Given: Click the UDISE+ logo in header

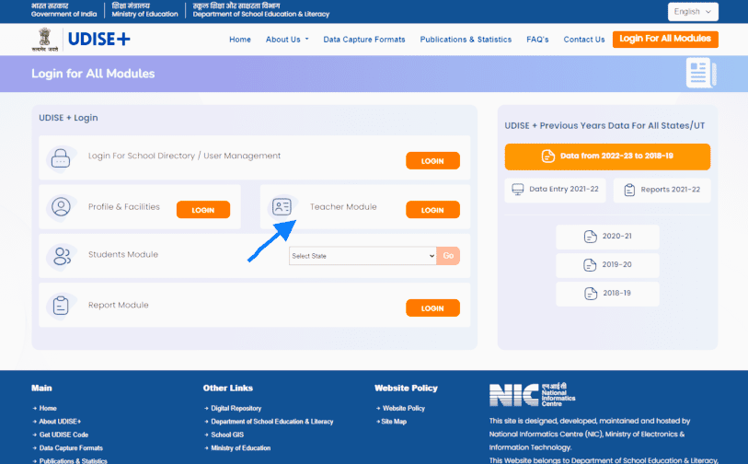Looking at the screenshot, I should tap(98, 40).
